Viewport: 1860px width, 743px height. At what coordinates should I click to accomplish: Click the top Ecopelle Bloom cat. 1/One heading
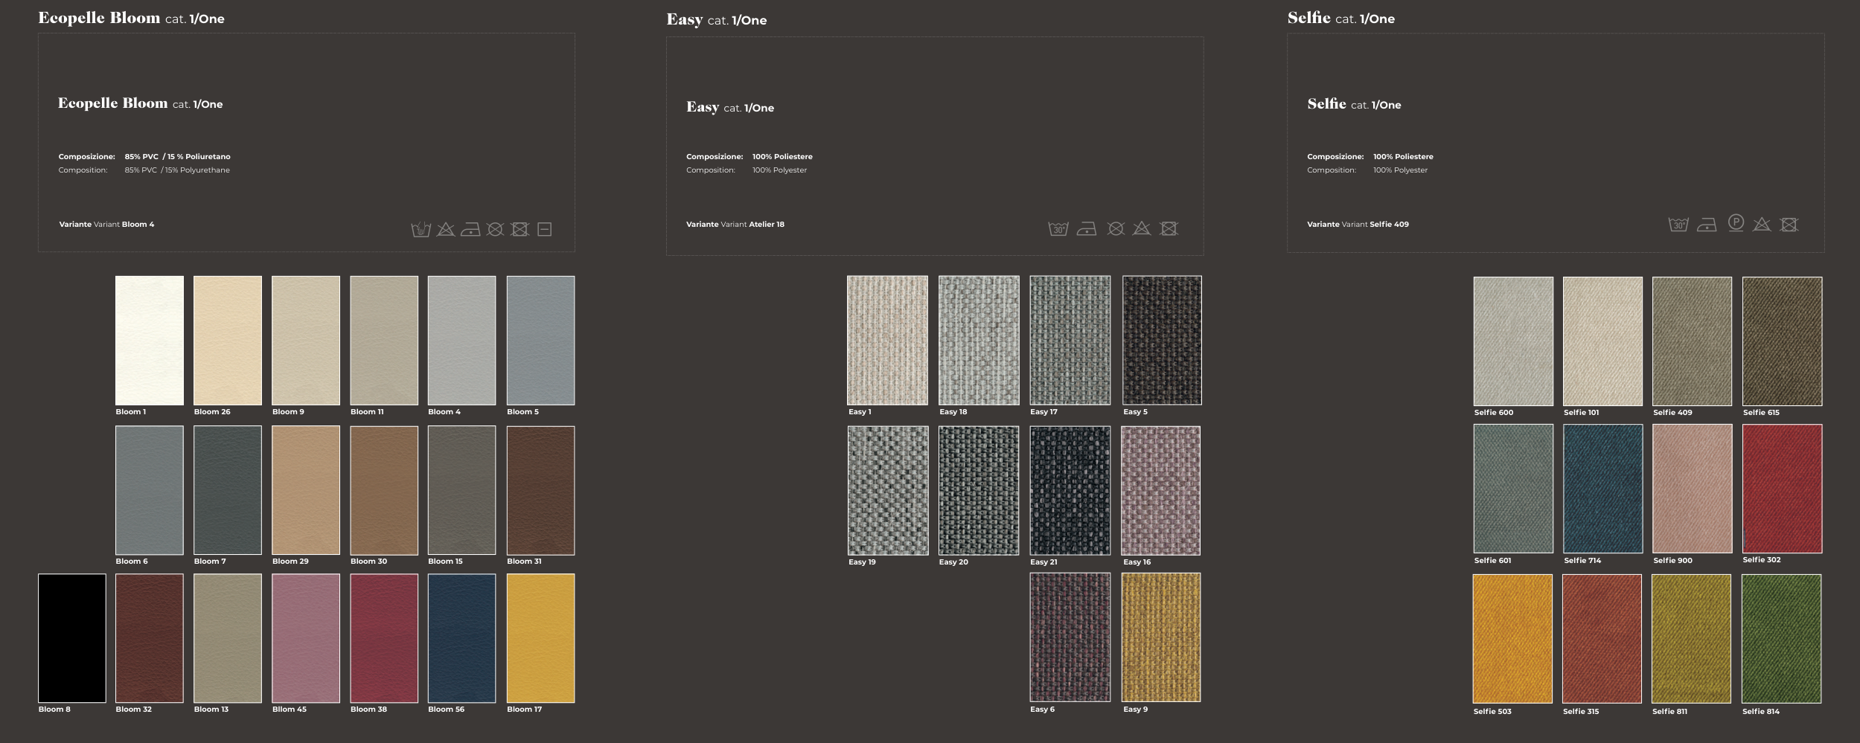(131, 19)
